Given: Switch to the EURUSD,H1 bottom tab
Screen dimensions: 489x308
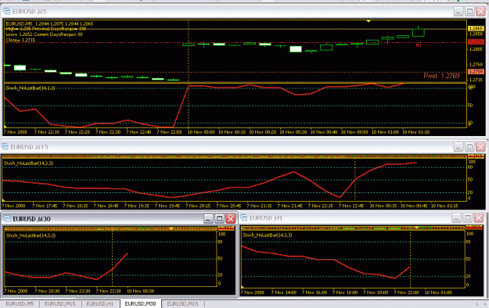Looking at the screenshot, I should pyautogui.click(x=99, y=303).
